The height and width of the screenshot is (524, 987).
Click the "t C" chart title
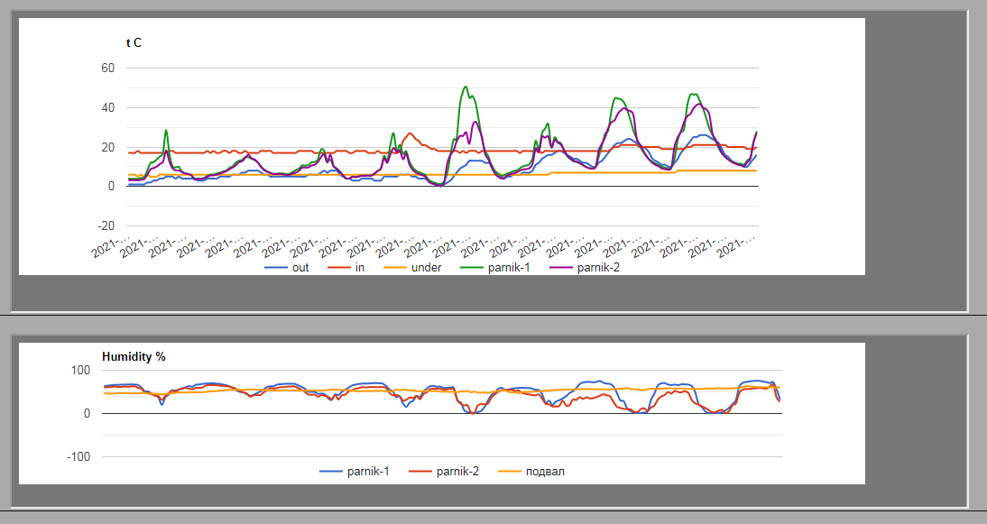point(134,42)
